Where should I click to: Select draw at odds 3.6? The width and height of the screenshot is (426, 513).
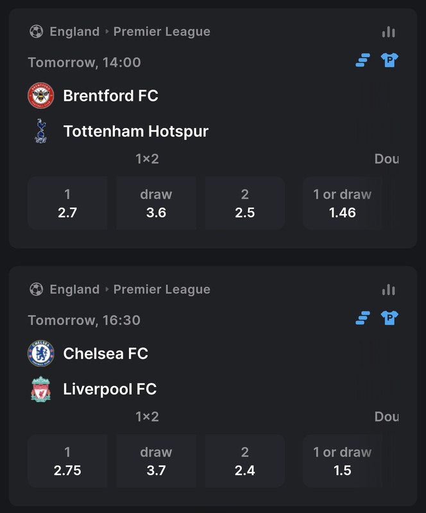[156, 203]
